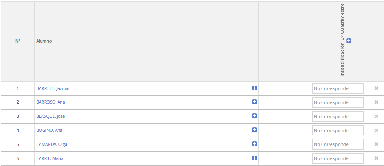384x166 pixels.
Task: Expand details with plus icon for BLASQUE, José
Action: (254, 116)
